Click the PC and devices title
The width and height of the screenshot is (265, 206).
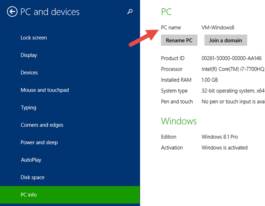50,12
